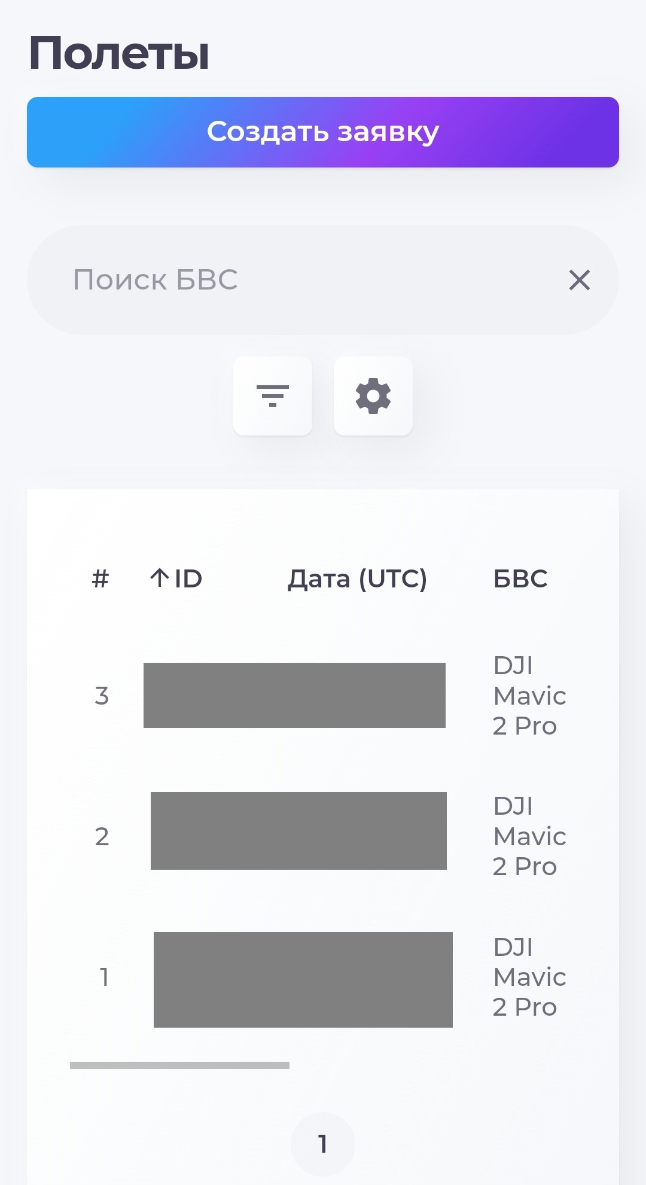The width and height of the screenshot is (646, 1185).
Task: Toggle sort arrow on ID column
Action: [x=160, y=578]
